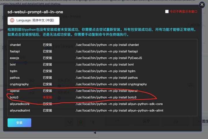Select the boto3 package name

[14, 97]
